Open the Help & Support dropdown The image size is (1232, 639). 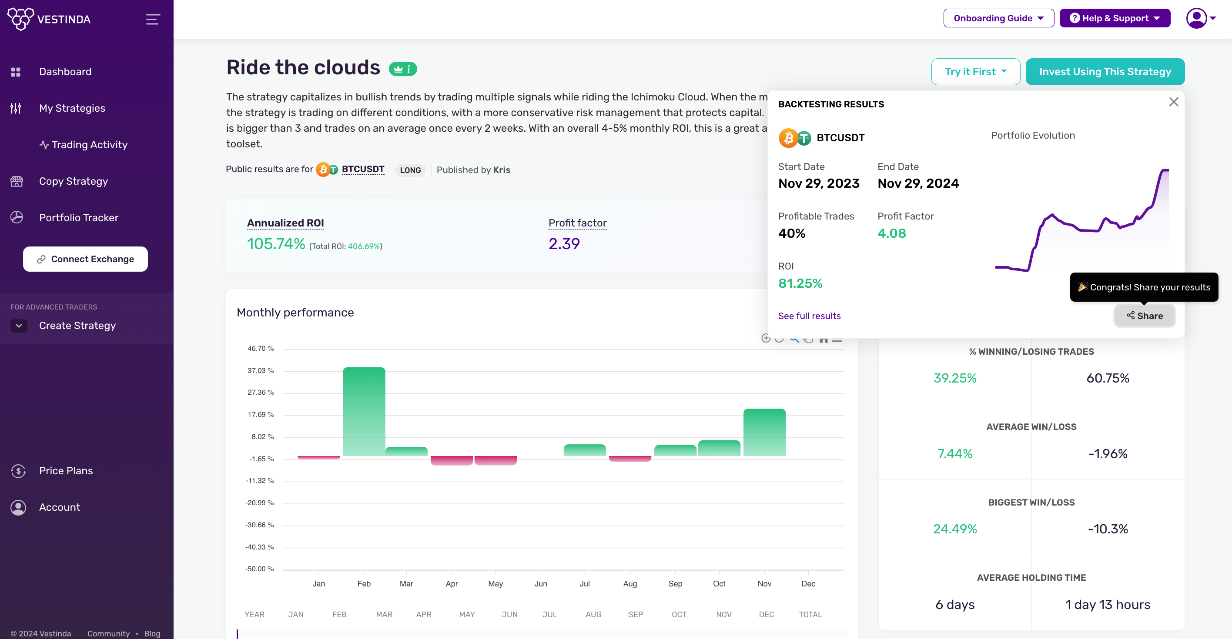tap(1115, 18)
